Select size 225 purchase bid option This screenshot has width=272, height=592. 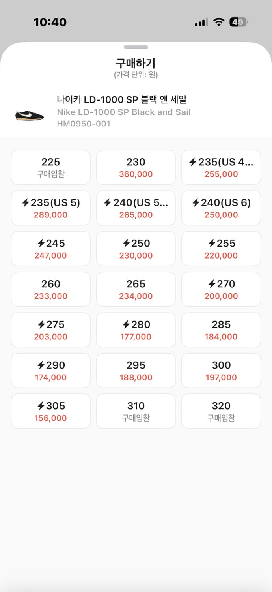pyautogui.click(x=51, y=167)
